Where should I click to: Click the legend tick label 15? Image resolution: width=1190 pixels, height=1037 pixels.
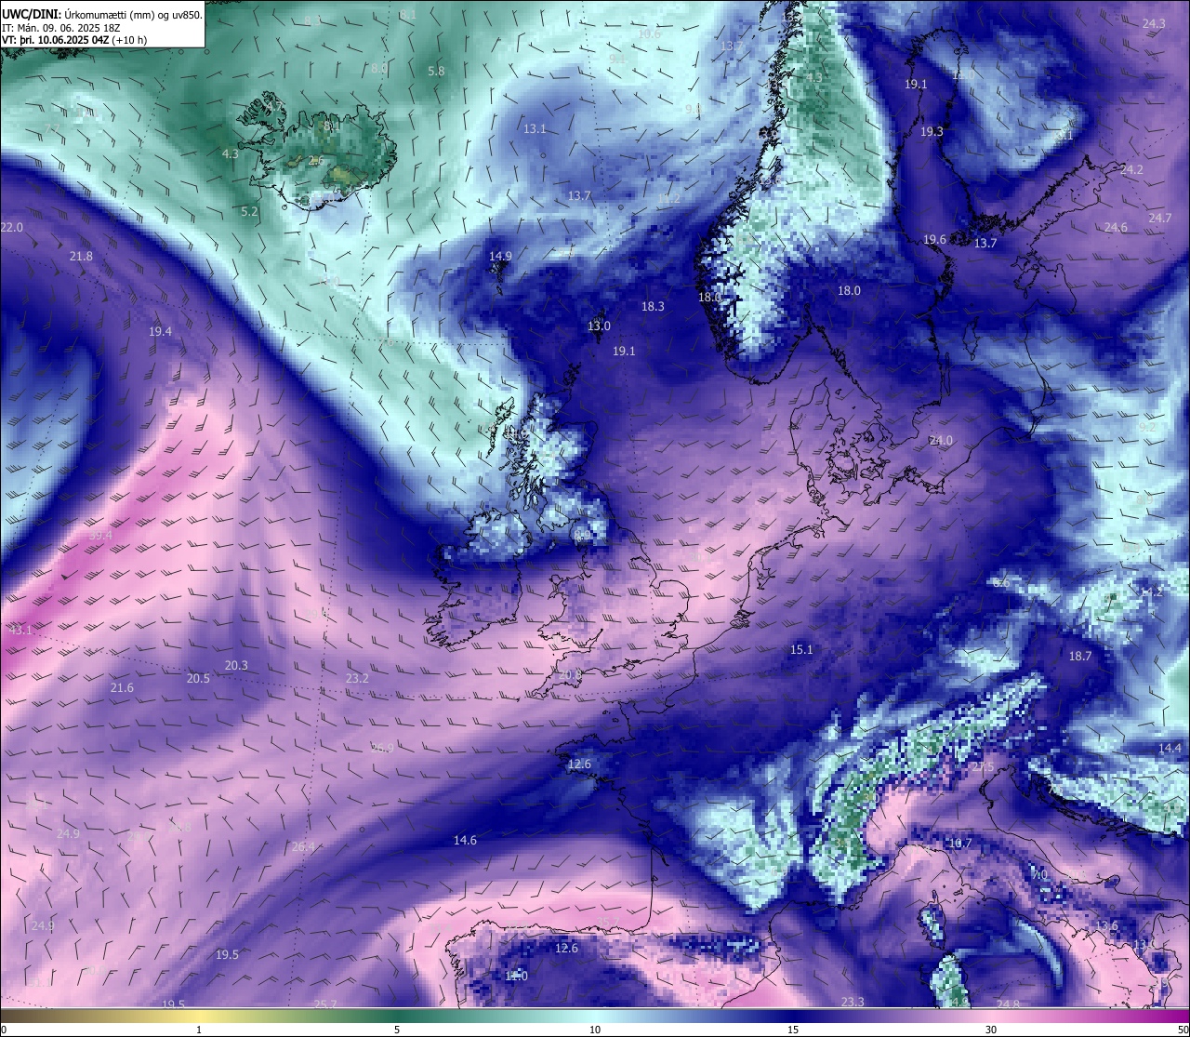793,1030
